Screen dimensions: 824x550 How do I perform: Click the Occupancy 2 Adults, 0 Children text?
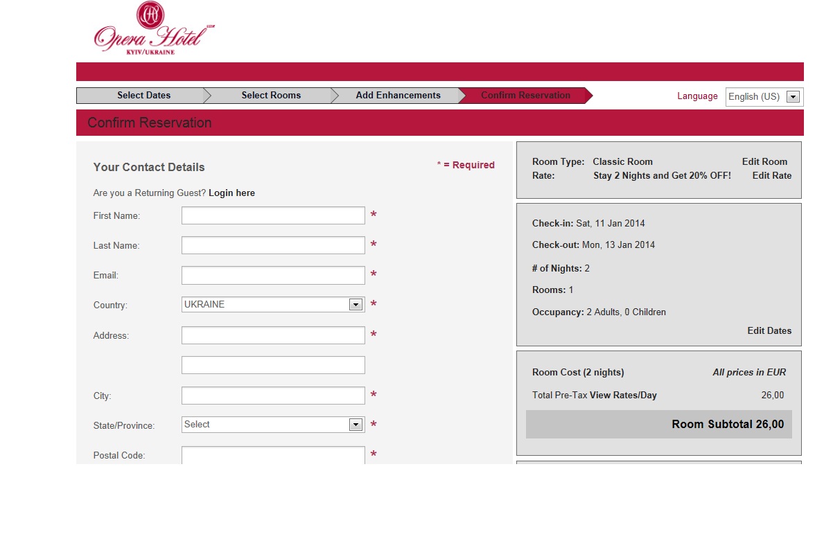point(599,312)
